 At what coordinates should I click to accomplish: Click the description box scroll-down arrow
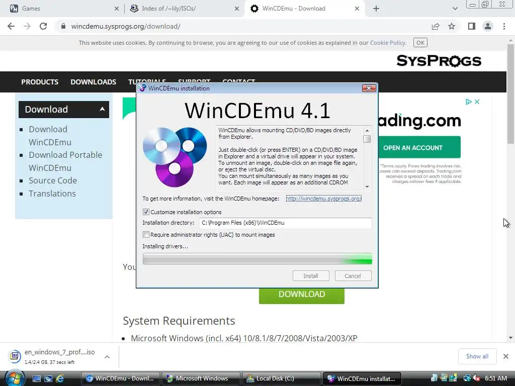click(367, 187)
